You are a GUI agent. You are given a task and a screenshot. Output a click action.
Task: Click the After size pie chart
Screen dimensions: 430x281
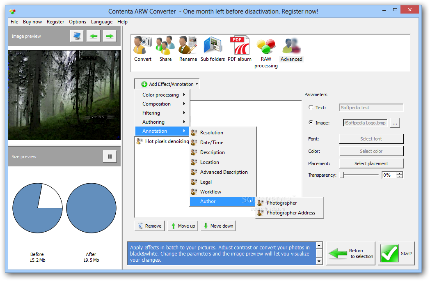click(91, 208)
